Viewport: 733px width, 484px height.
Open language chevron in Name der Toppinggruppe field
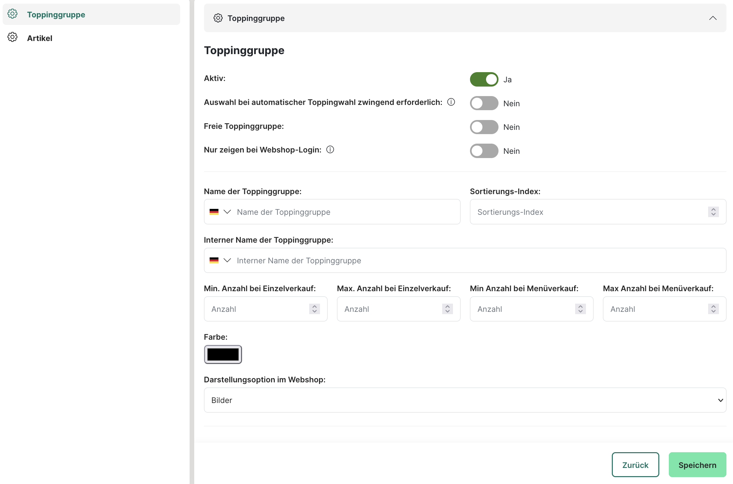pyautogui.click(x=227, y=212)
